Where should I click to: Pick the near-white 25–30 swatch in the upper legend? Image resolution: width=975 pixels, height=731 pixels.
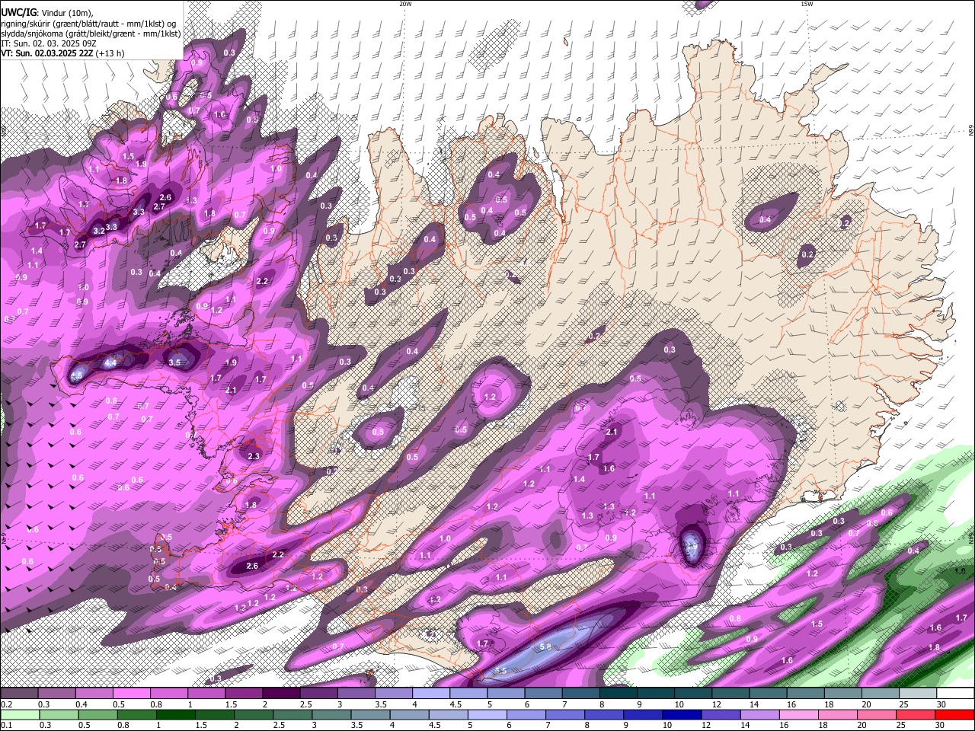point(919,694)
